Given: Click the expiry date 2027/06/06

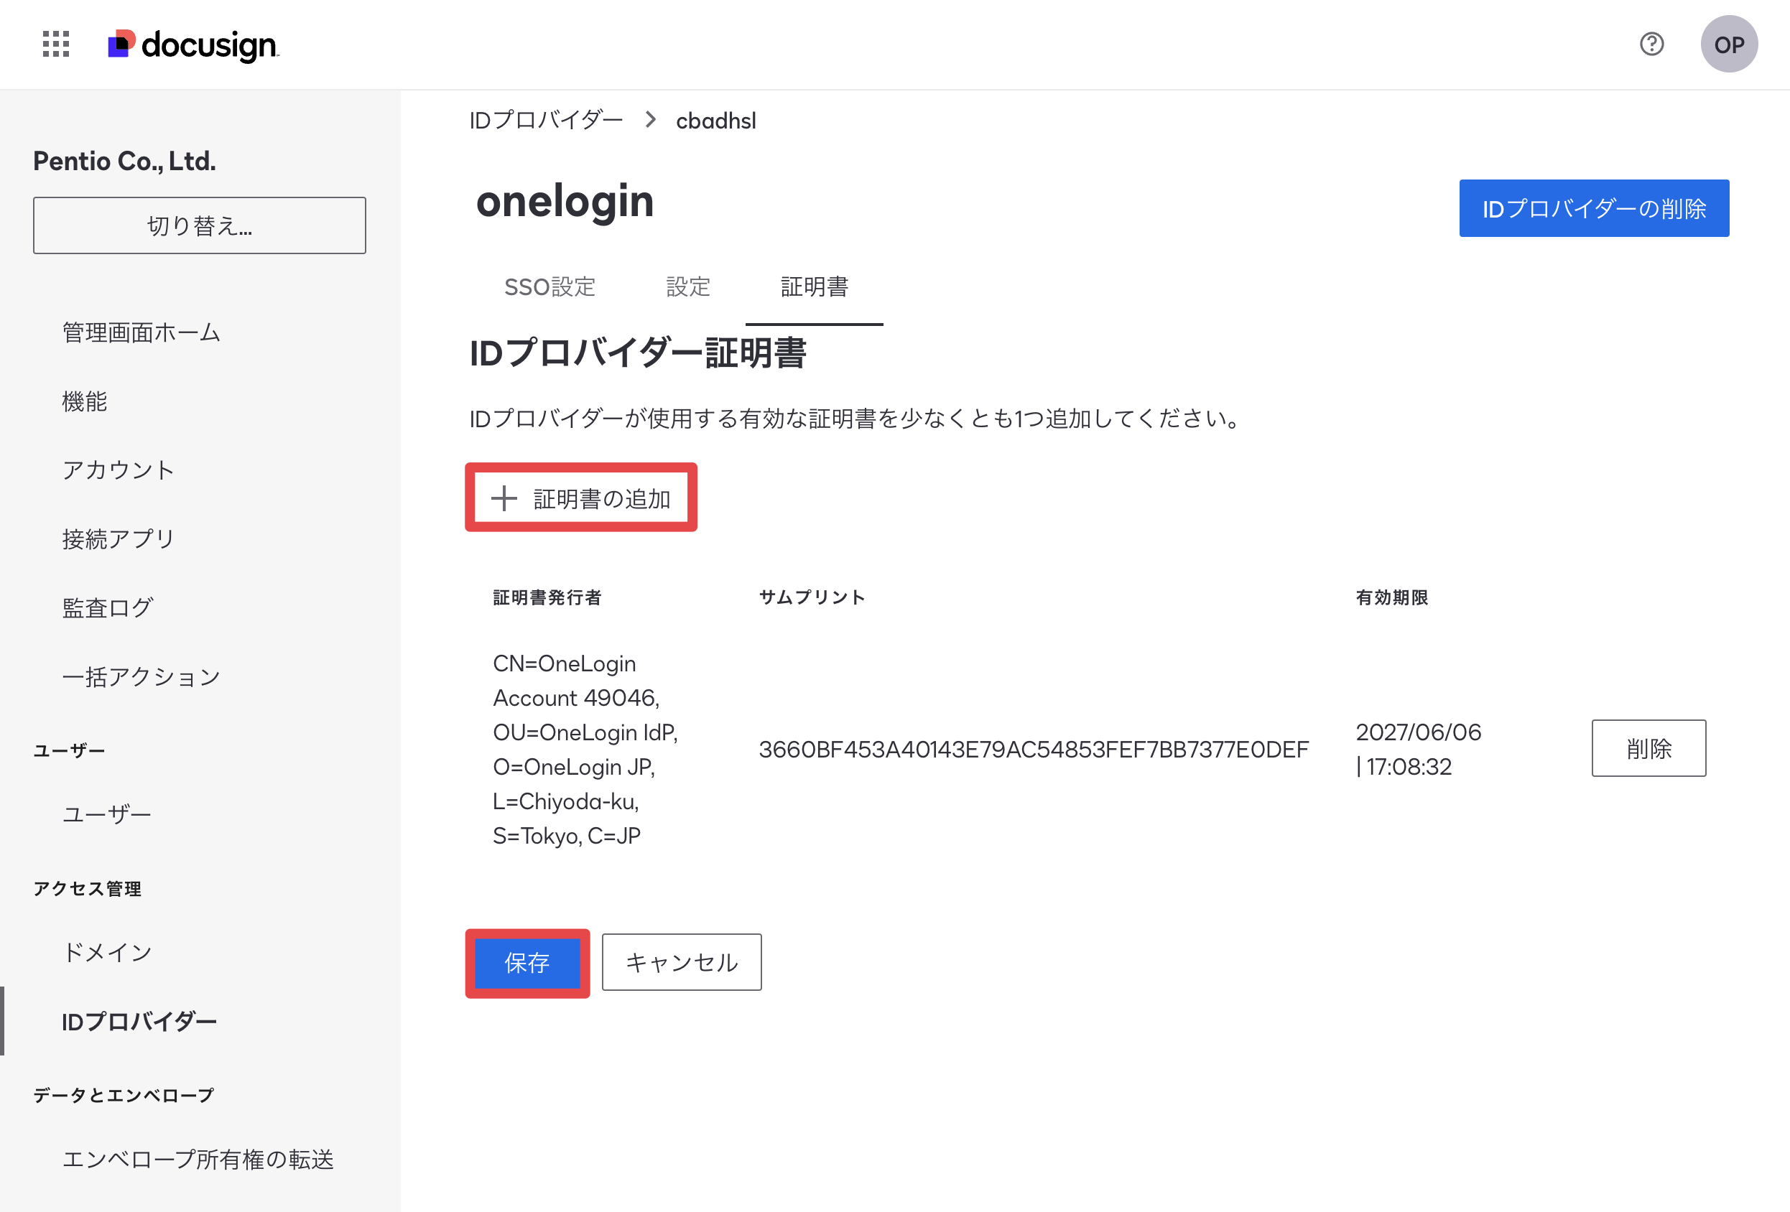Looking at the screenshot, I should pos(1418,732).
